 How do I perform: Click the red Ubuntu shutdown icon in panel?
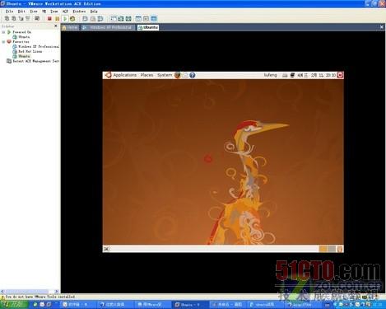340,75
